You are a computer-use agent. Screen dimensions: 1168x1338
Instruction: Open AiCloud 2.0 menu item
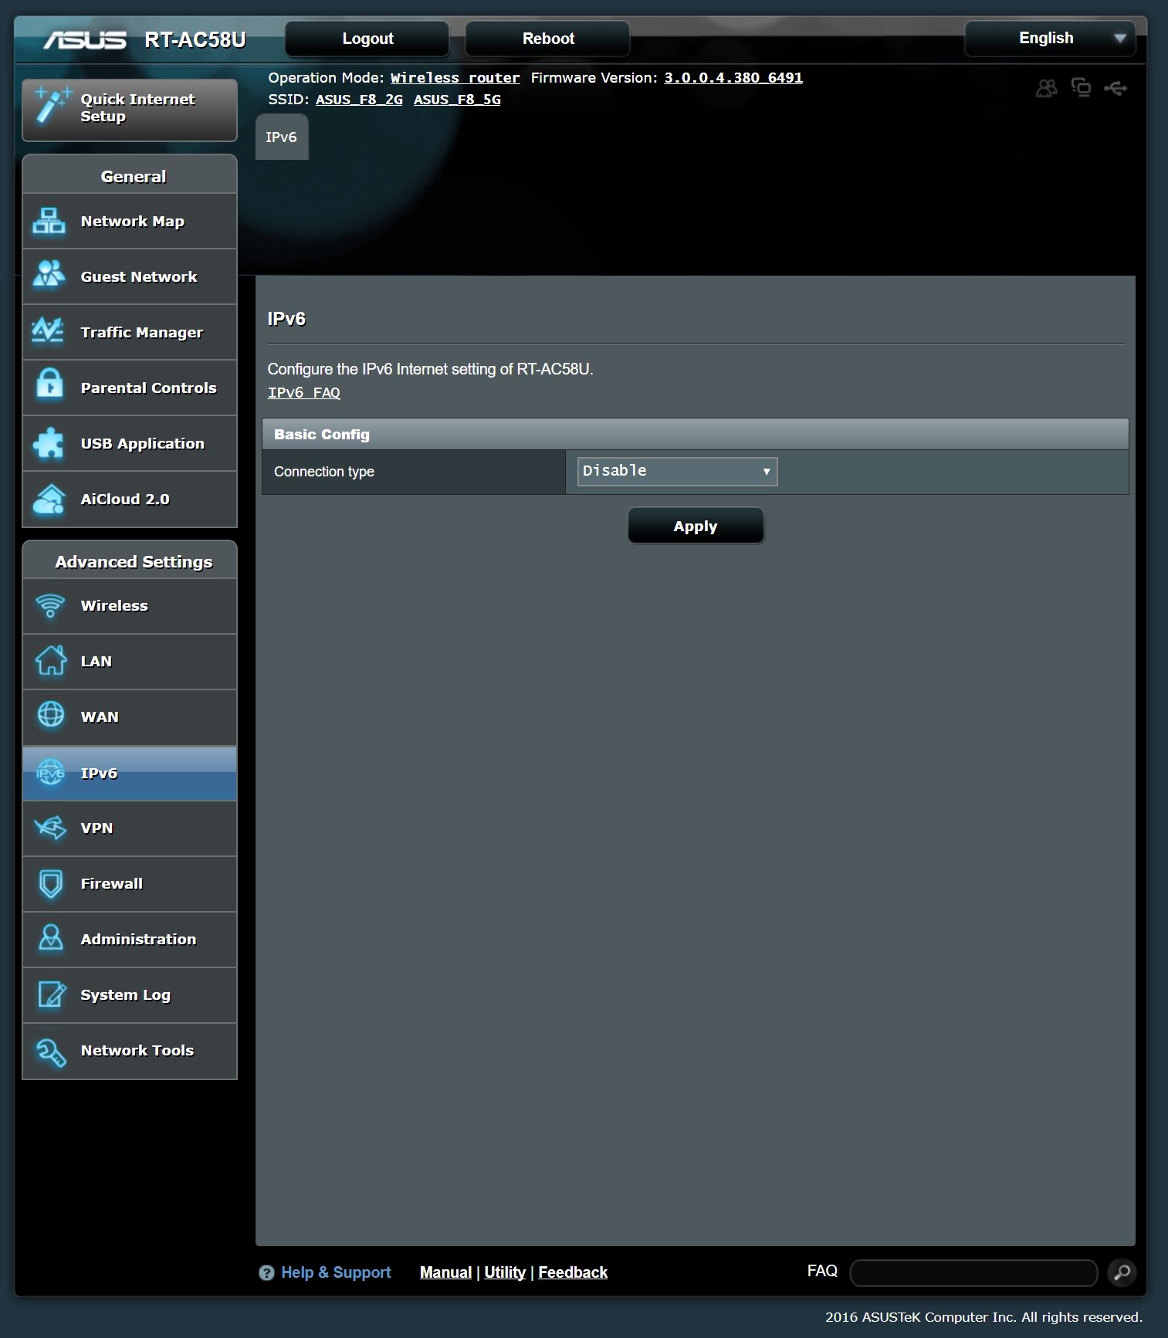pyautogui.click(x=130, y=500)
